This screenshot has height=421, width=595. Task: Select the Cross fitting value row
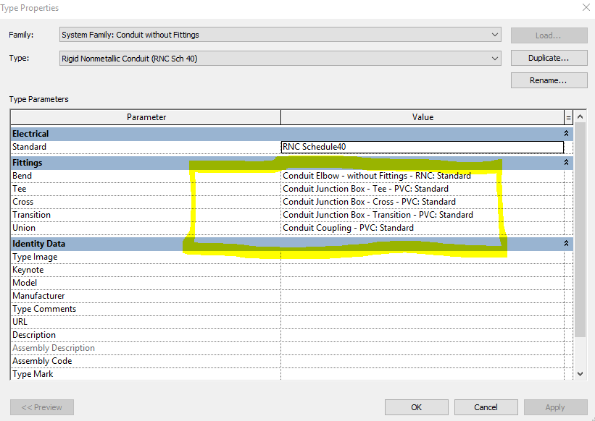click(x=423, y=201)
